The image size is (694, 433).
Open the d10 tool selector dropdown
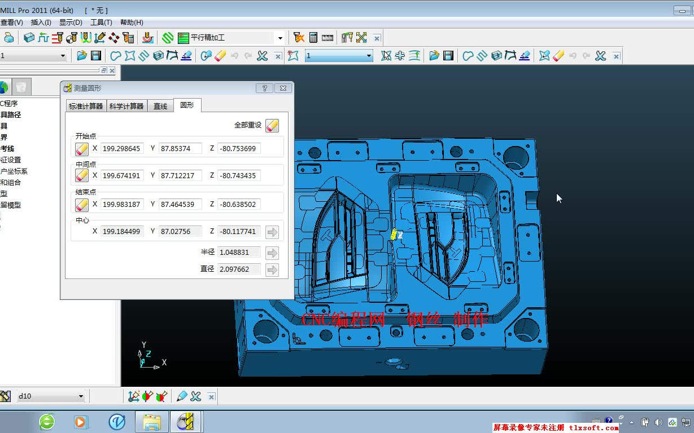tap(81, 396)
